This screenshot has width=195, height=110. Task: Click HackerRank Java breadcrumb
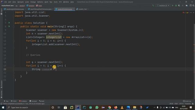pos(7,5)
